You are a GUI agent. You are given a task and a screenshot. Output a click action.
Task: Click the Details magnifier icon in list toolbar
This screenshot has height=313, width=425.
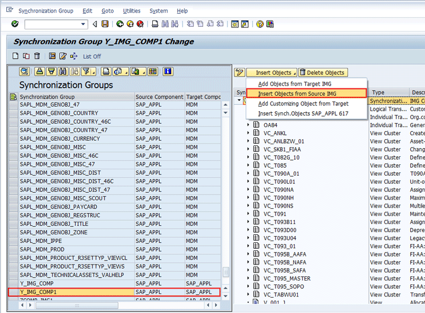(x=25, y=71)
